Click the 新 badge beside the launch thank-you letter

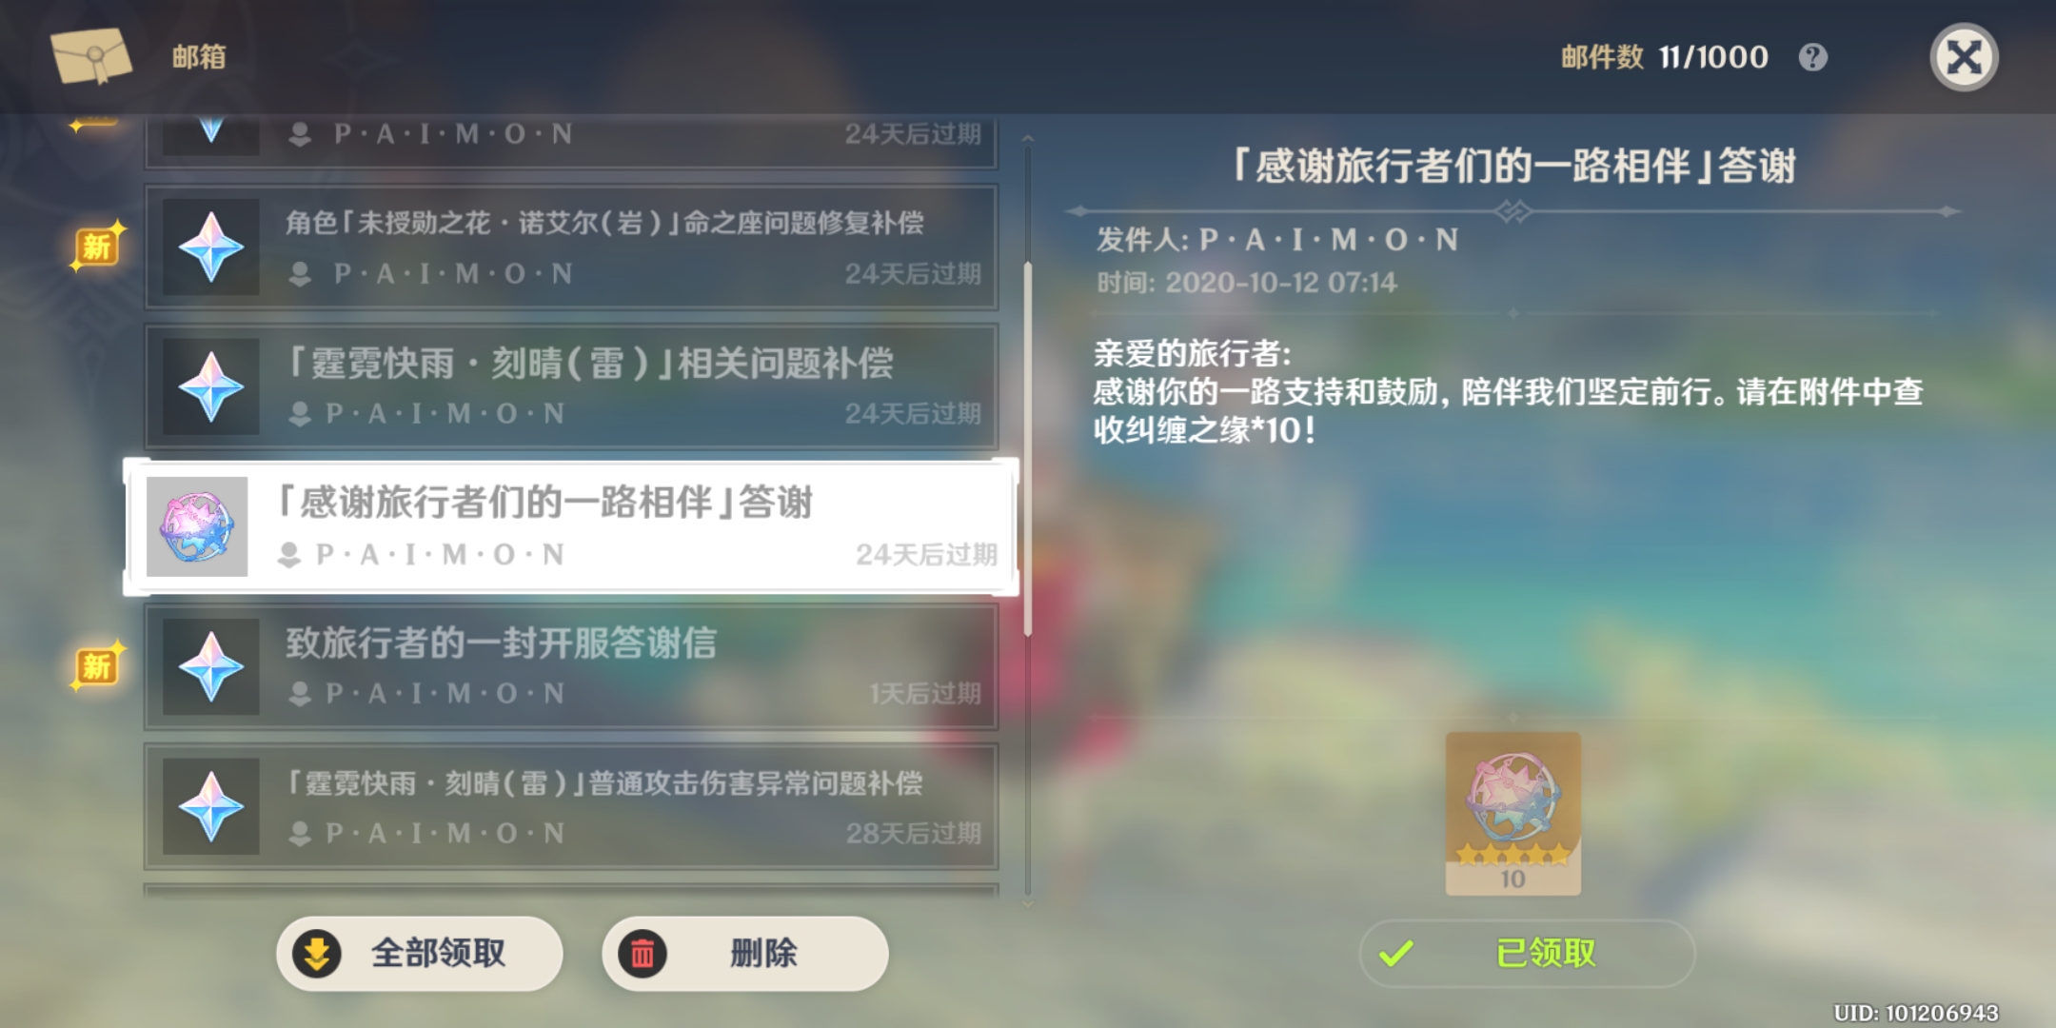(x=97, y=665)
